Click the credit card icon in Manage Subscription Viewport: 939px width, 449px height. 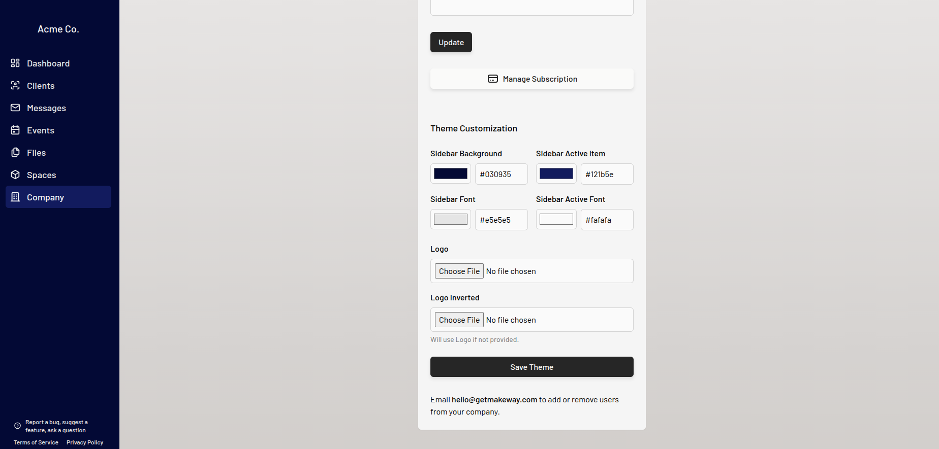(493, 79)
